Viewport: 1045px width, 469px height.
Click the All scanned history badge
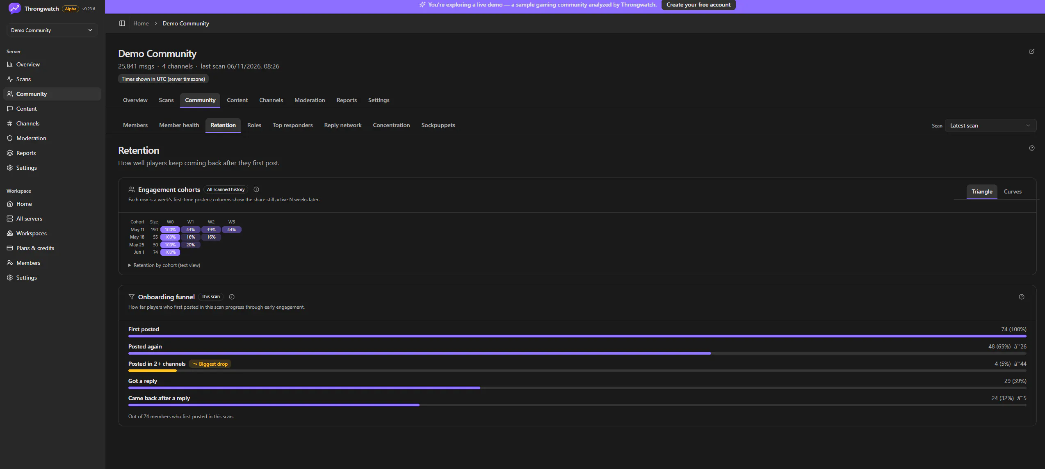click(226, 189)
